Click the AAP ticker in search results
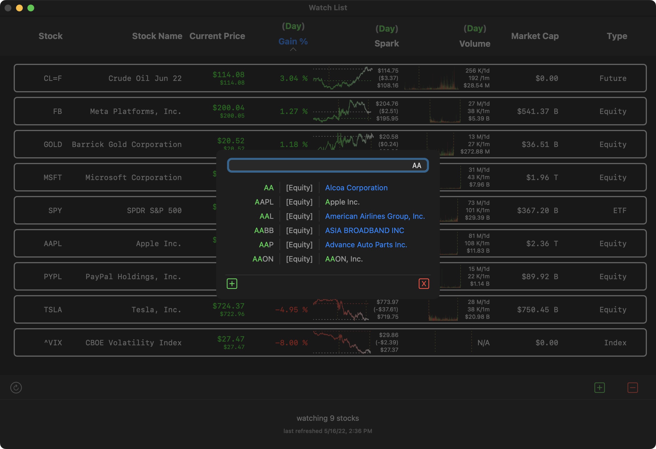This screenshot has width=656, height=449. 266,245
